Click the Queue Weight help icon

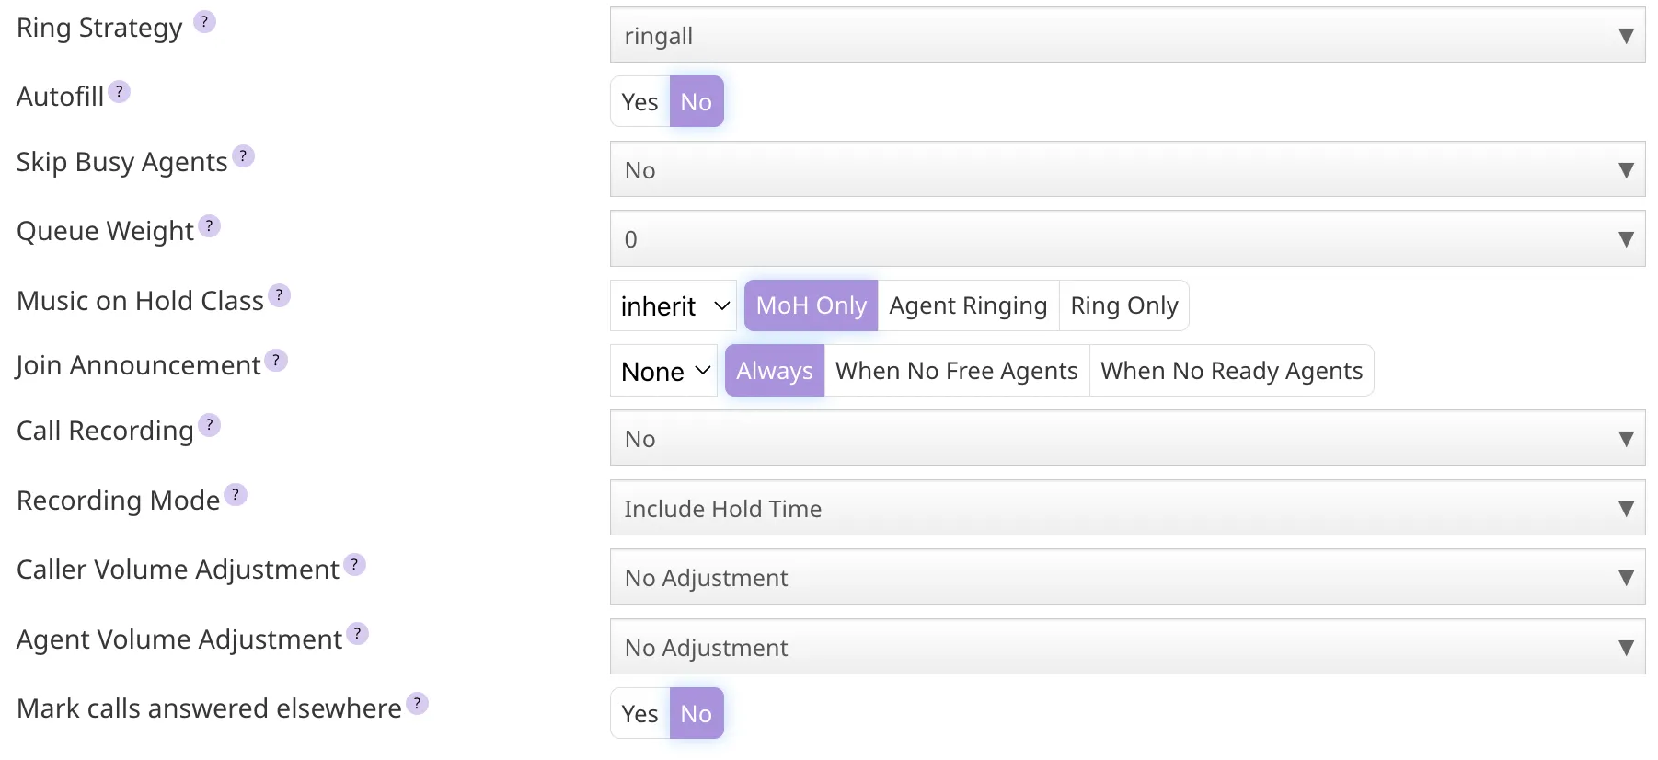coord(209,226)
